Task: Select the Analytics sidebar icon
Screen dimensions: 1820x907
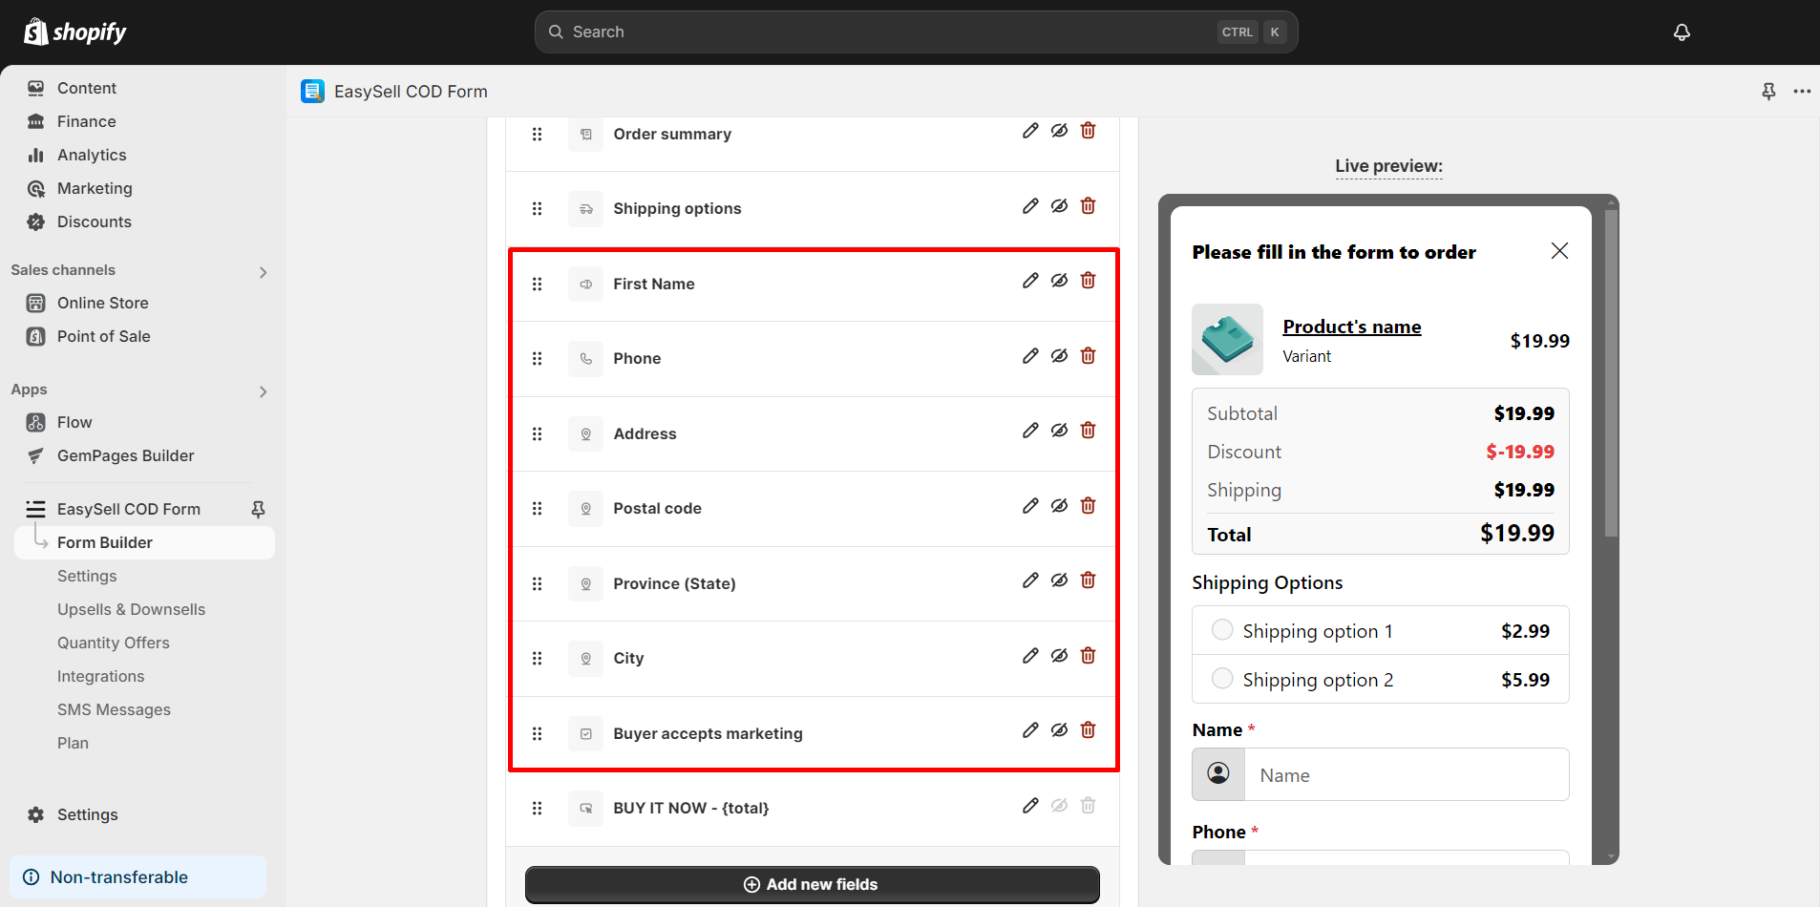Action: (x=36, y=155)
